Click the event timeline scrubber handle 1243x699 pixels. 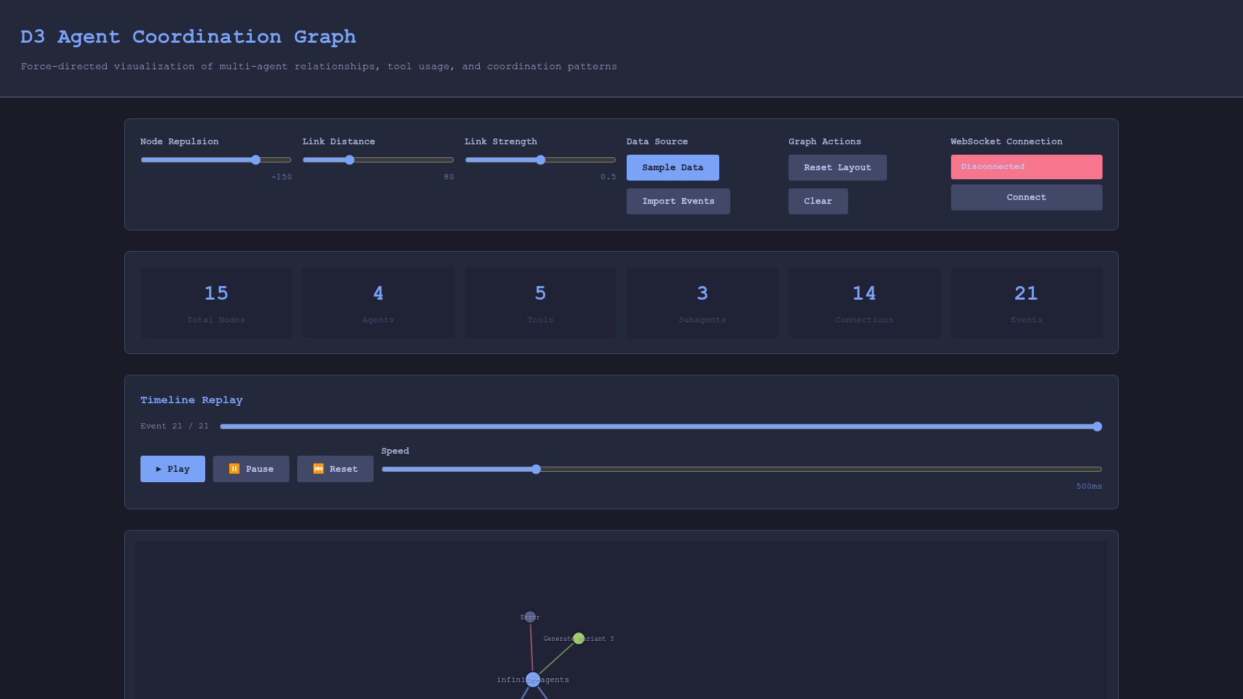(1097, 427)
